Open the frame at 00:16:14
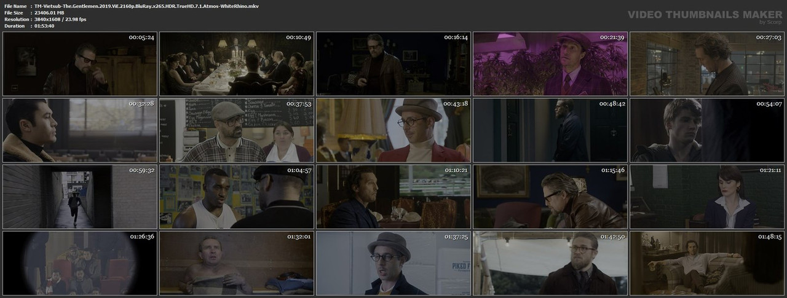The image size is (787, 298). (x=393, y=63)
